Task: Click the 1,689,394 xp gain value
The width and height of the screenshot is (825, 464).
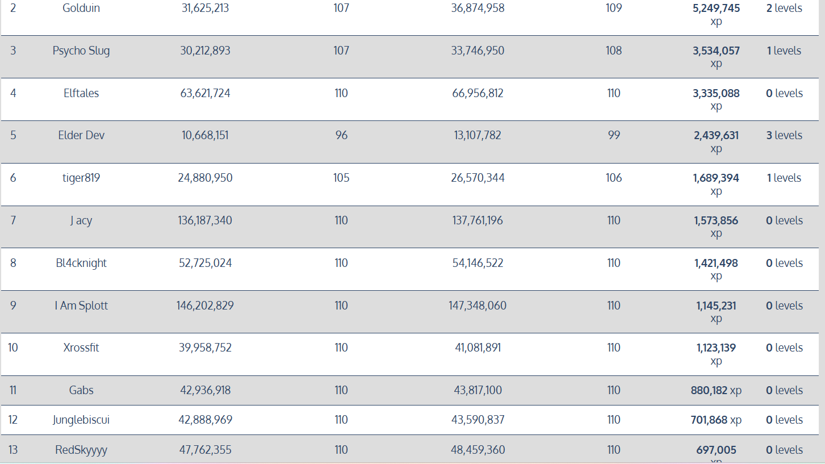Action: pos(716,178)
